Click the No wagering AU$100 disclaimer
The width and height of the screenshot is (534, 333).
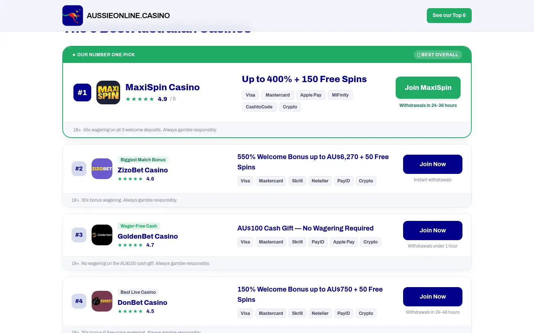tap(141, 263)
